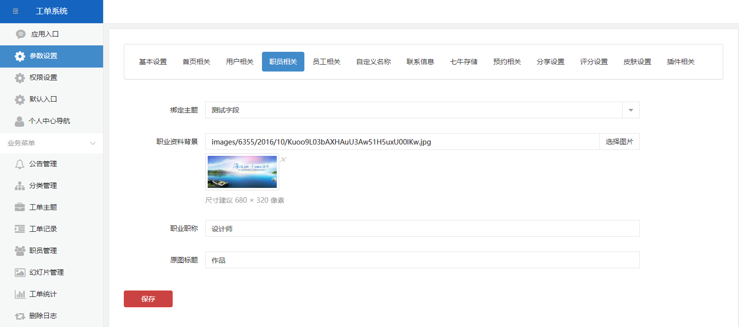Click the 职员管理 group icon
This screenshot has width=739, height=327.
coord(20,251)
